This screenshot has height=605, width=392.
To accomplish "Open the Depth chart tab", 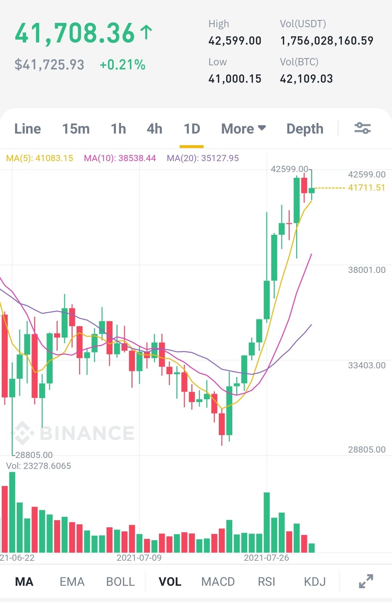I will (305, 129).
